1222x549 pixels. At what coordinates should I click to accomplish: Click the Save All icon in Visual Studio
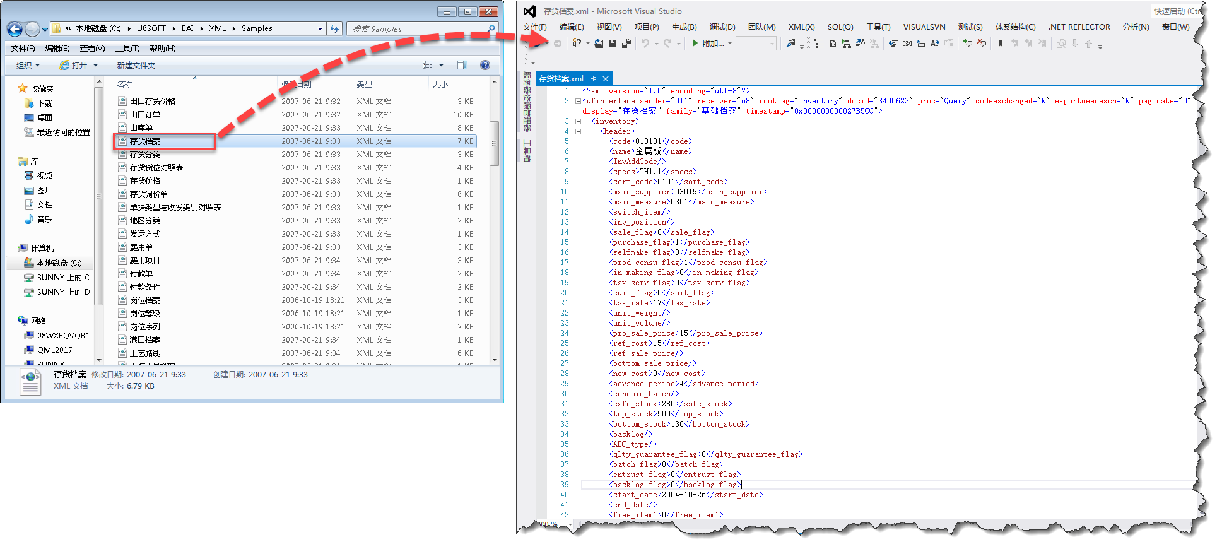click(626, 44)
